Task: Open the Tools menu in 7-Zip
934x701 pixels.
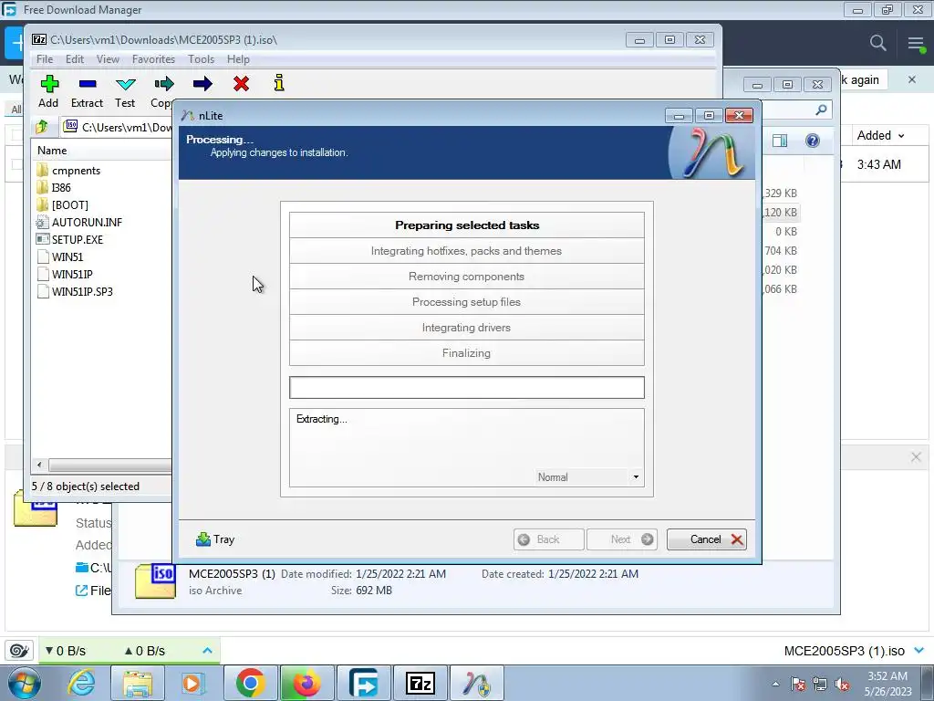Action: point(201,59)
